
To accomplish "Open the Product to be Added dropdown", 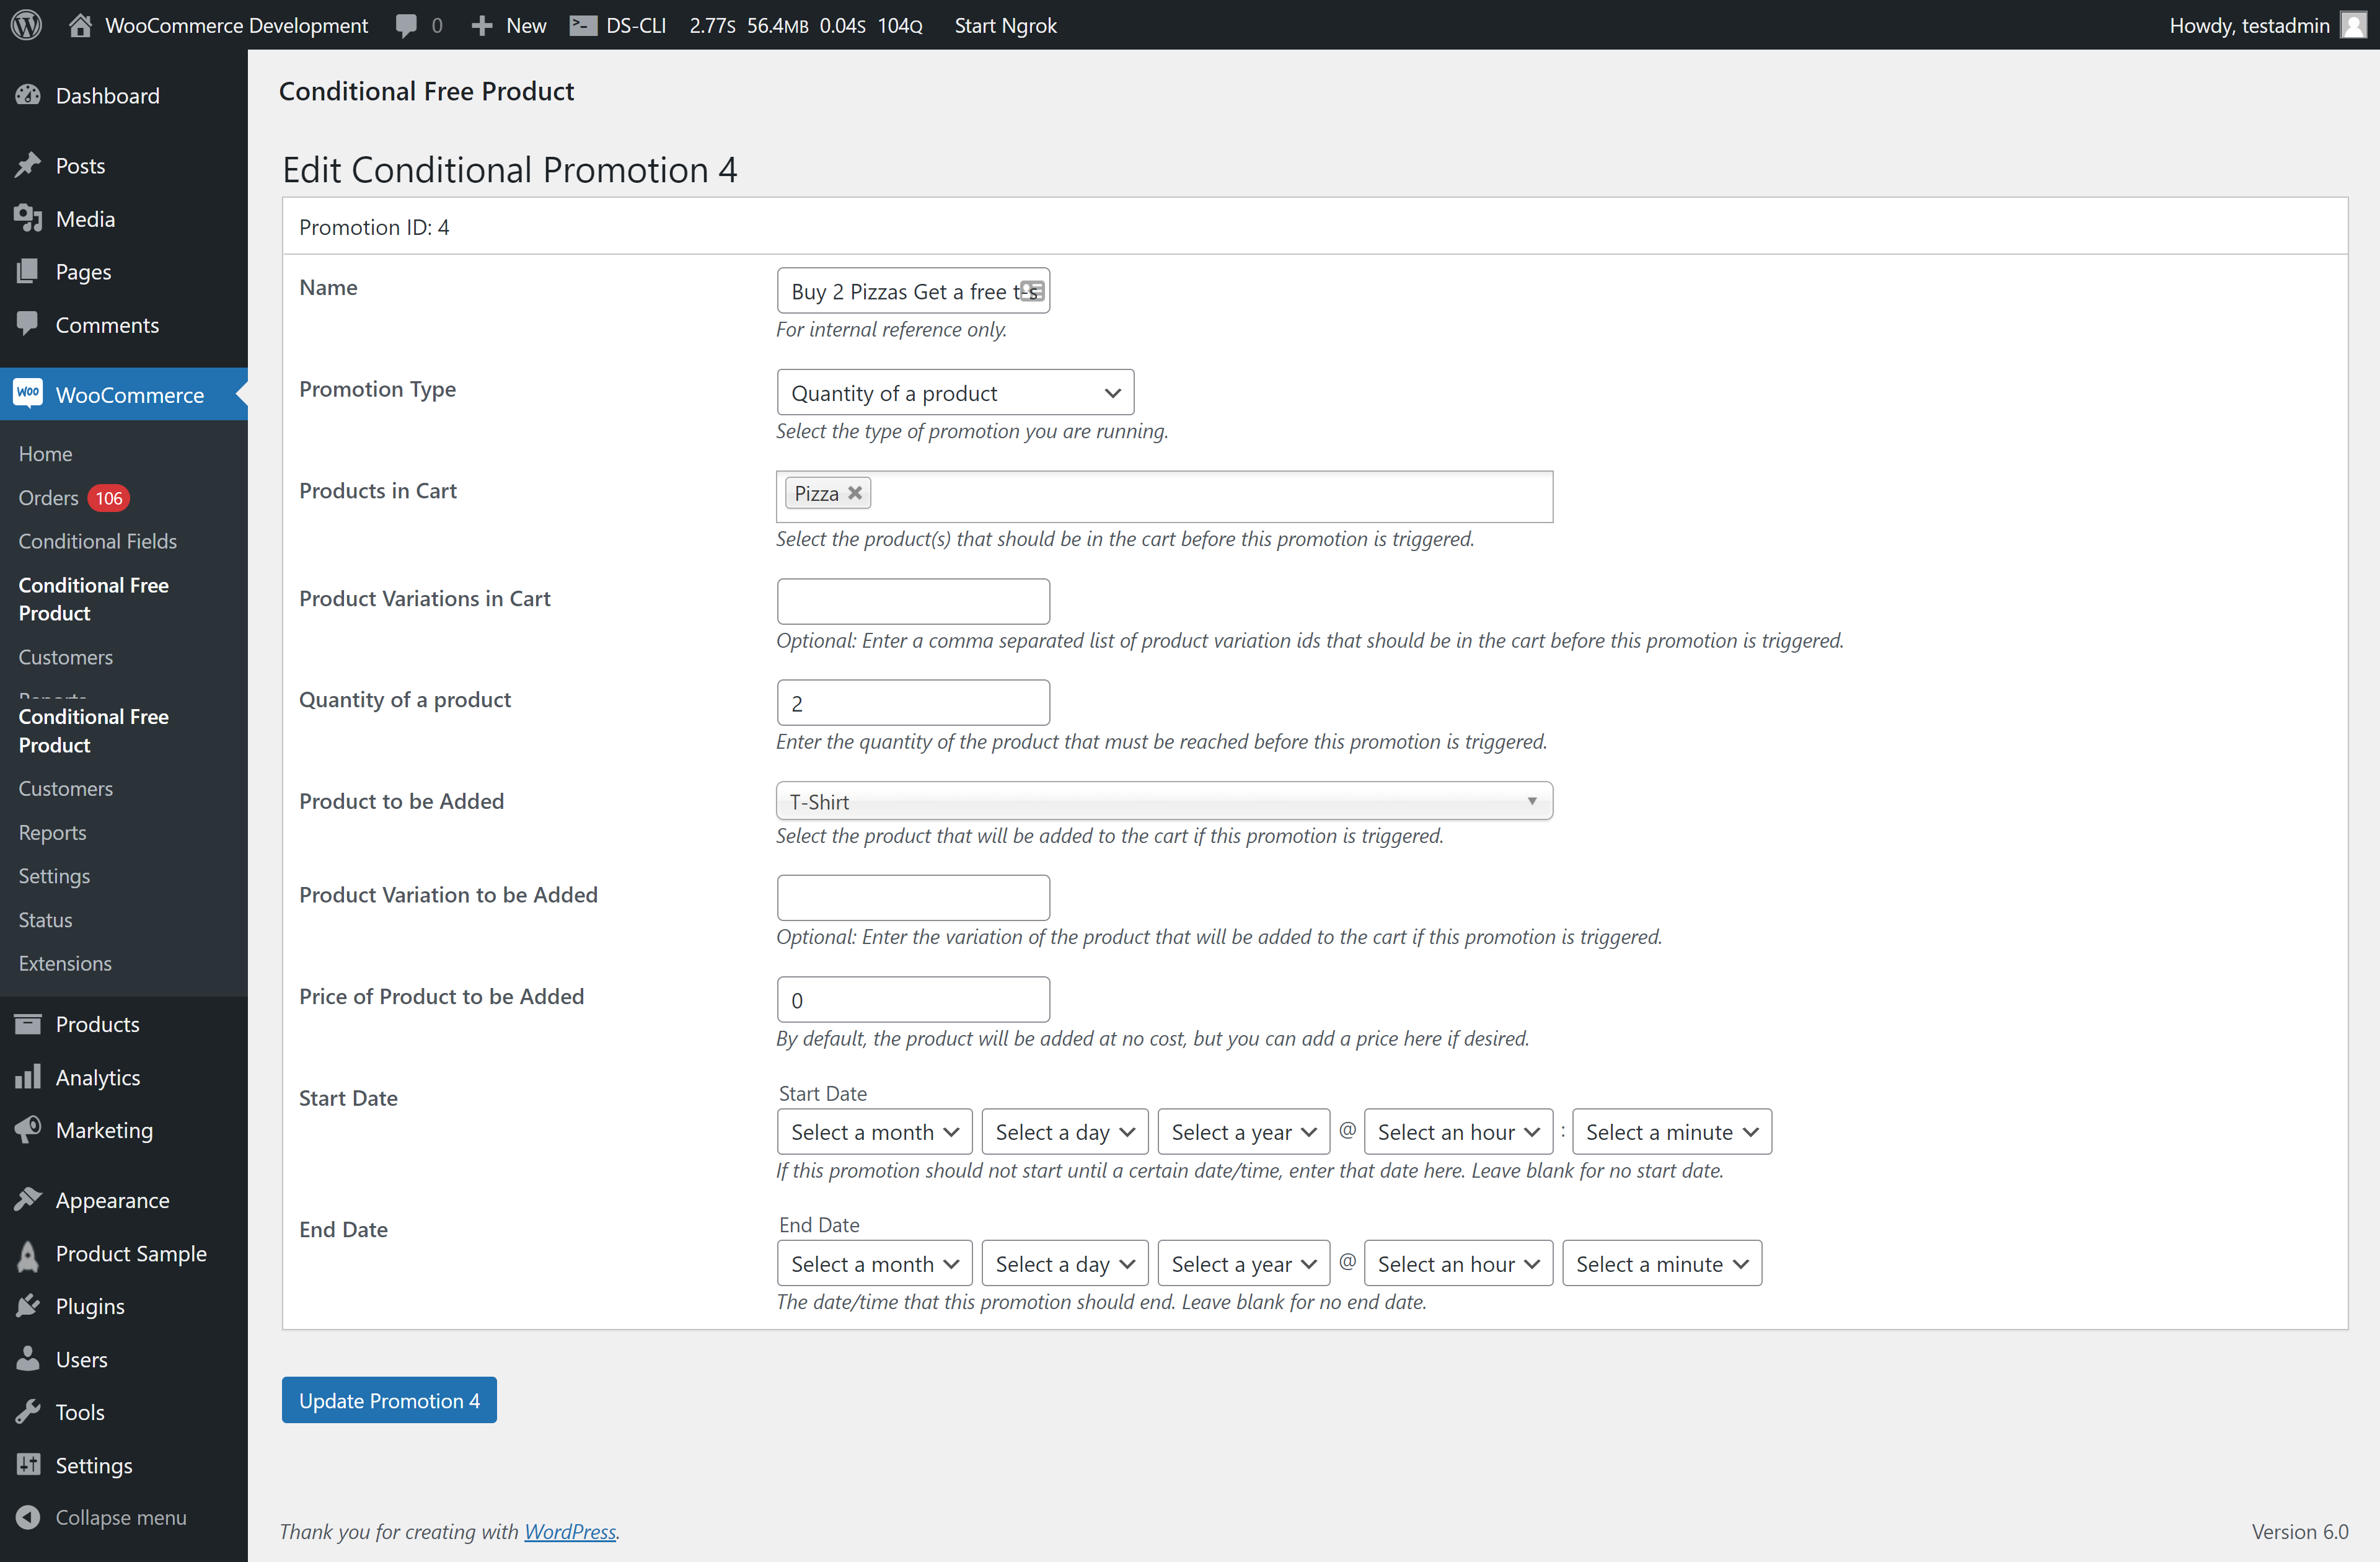I will coord(1163,800).
